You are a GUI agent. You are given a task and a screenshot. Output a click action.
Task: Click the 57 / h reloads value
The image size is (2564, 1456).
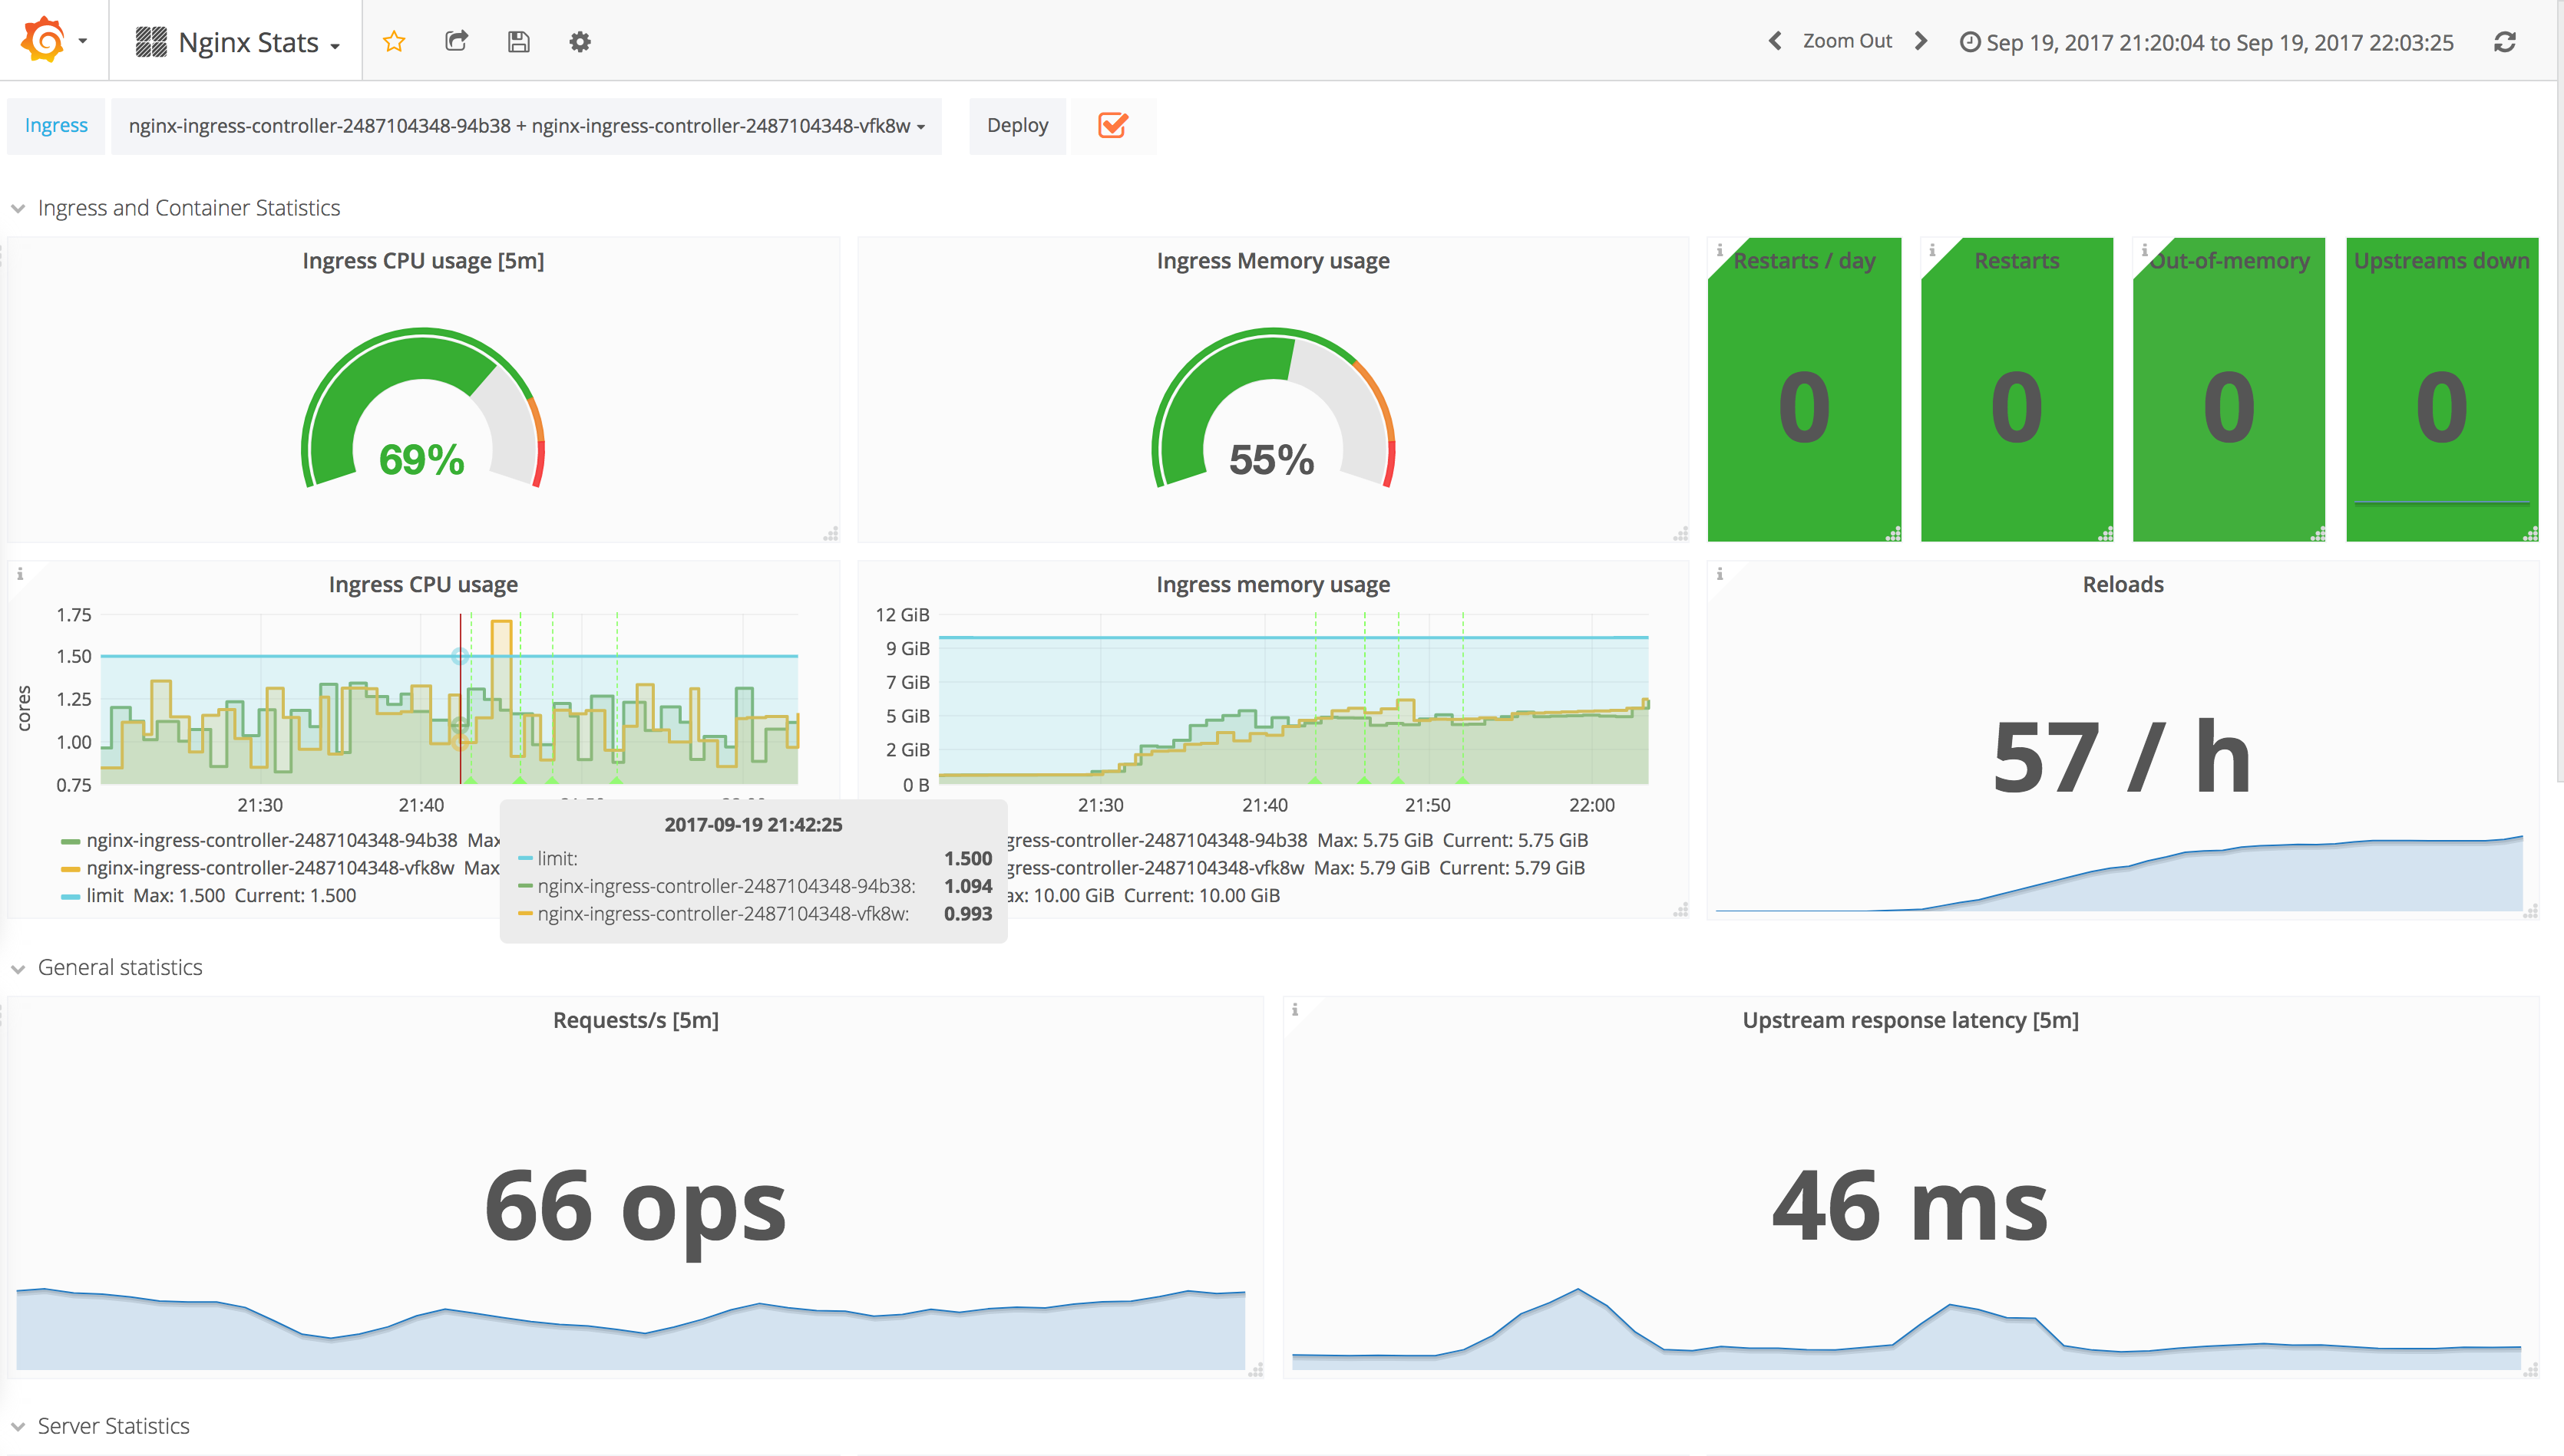point(2122,757)
